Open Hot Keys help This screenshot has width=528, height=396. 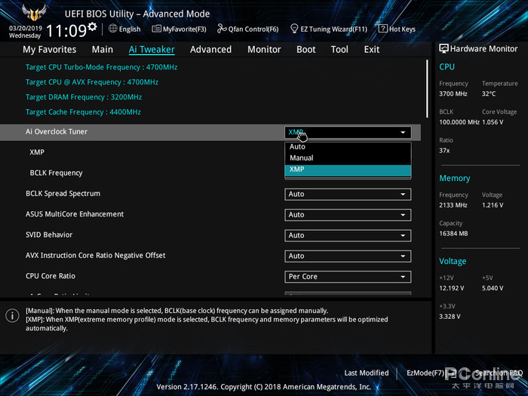point(397,29)
